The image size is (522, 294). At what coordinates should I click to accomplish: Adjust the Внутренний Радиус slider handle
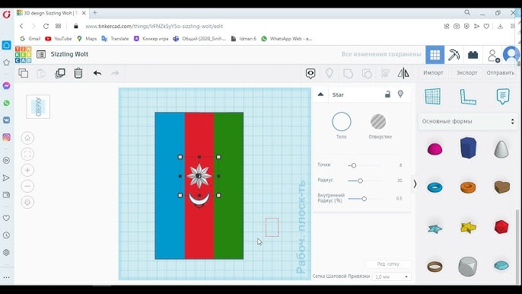pyautogui.click(x=364, y=199)
